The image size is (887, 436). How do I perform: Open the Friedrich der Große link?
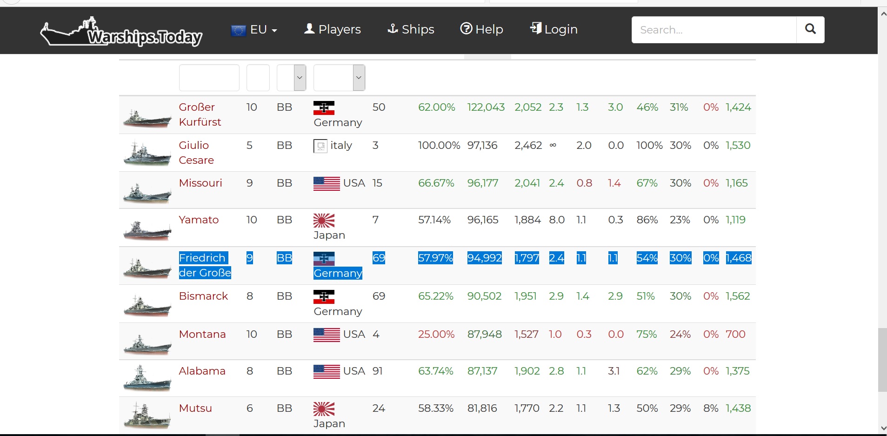point(205,265)
